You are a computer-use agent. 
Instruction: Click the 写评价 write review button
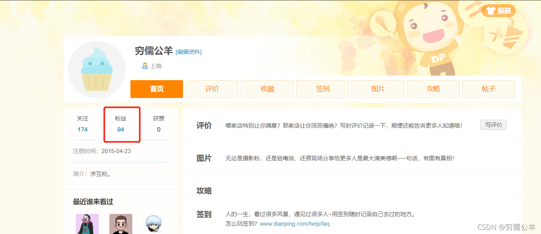(x=493, y=125)
